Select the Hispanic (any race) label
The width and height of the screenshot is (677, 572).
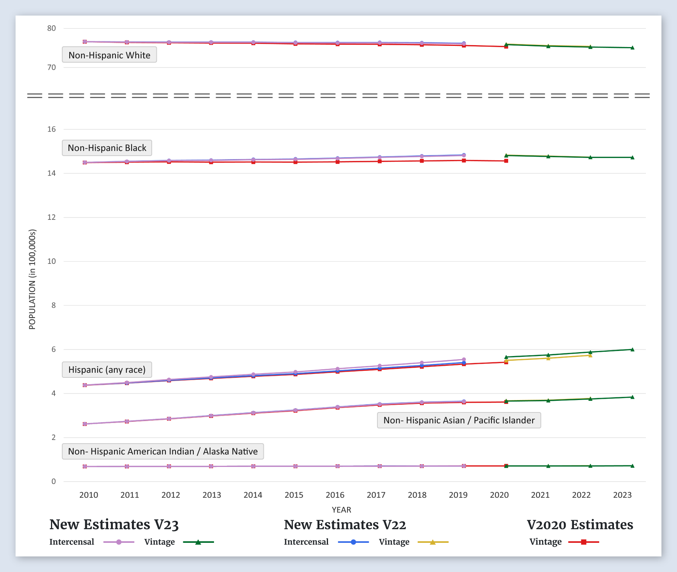(107, 370)
